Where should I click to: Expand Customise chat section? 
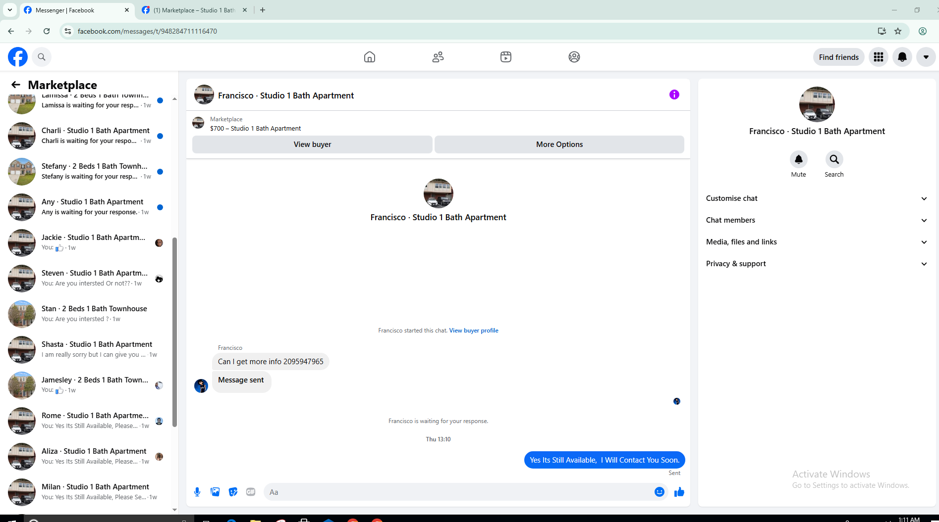(x=817, y=198)
